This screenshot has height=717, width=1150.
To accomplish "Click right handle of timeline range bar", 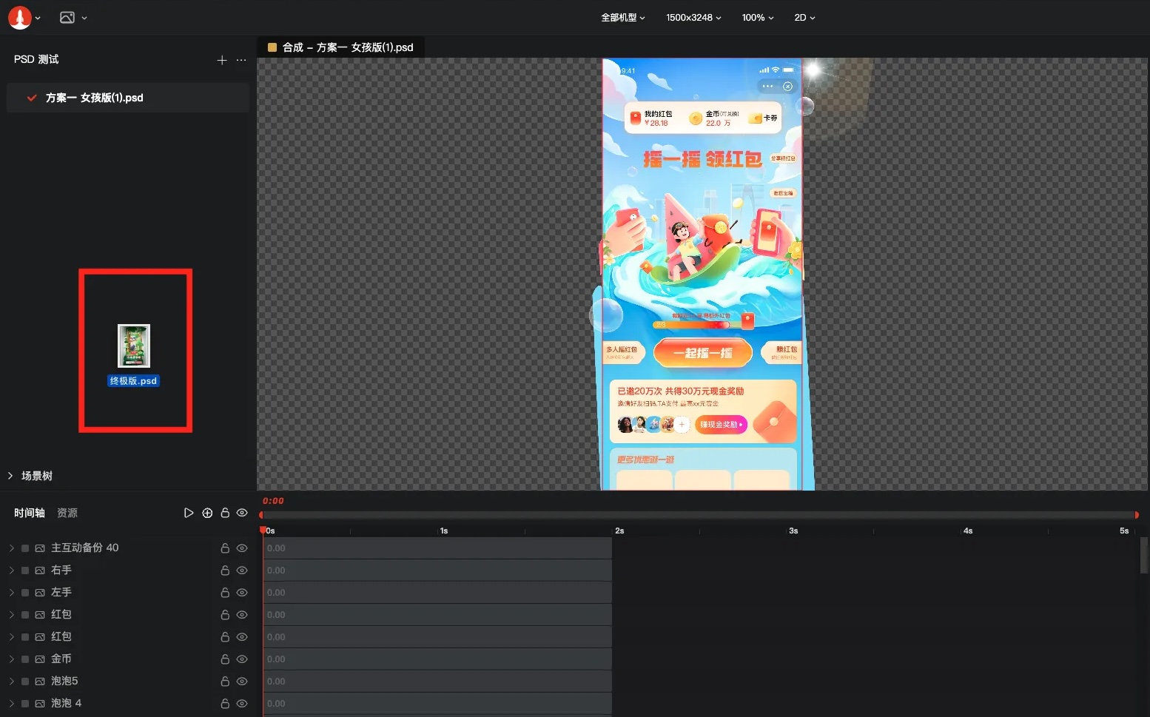I will pyautogui.click(x=1137, y=515).
